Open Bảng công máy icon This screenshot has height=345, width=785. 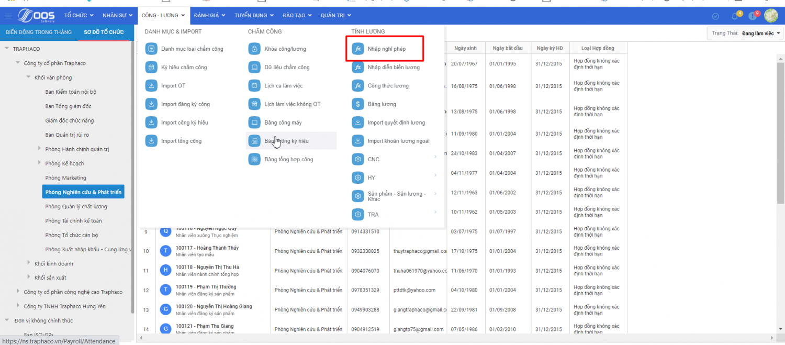tap(254, 123)
